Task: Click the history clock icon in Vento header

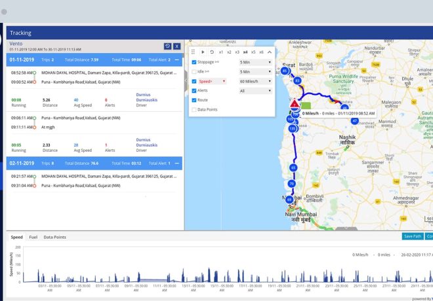Action: [167, 46]
